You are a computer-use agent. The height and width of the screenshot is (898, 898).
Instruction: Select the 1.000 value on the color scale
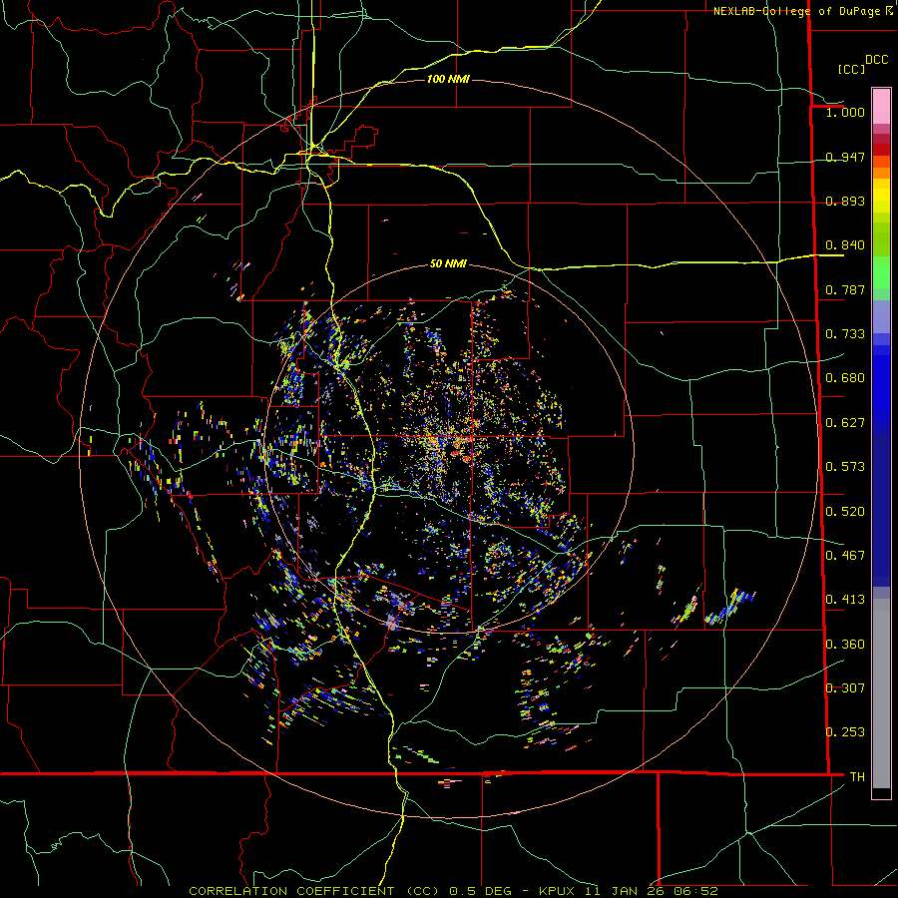tap(845, 112)
